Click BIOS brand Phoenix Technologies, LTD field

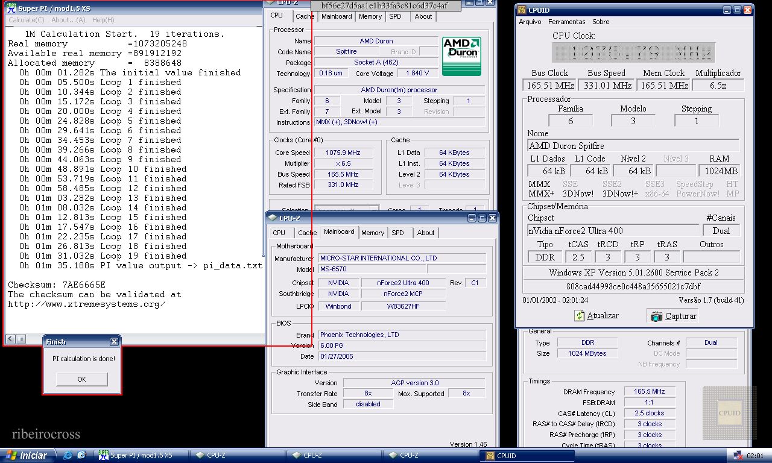coord(402,335)
